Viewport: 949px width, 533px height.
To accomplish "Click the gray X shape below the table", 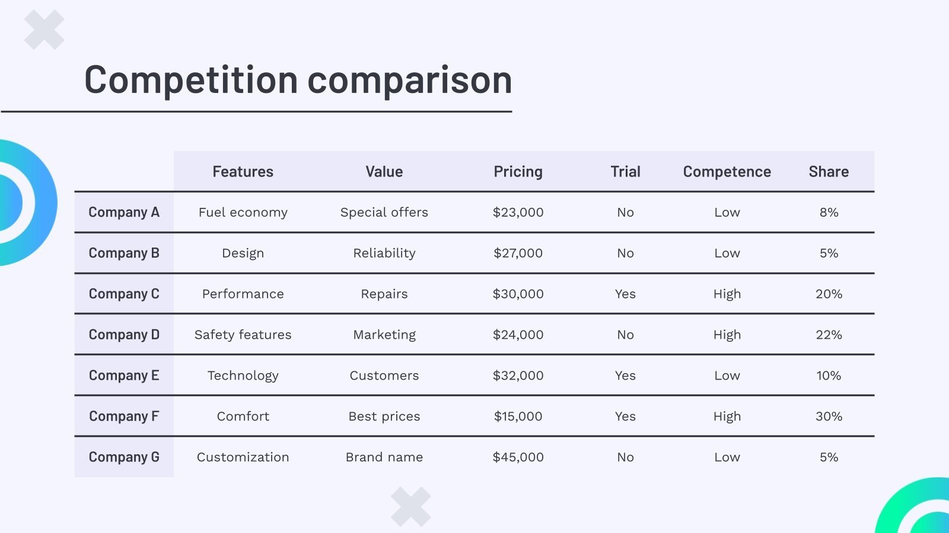I will (x=411, y=507).
